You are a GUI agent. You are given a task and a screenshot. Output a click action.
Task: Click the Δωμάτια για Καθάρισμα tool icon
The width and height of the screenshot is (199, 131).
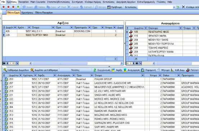pyautogui.click(x=32, y=70)
